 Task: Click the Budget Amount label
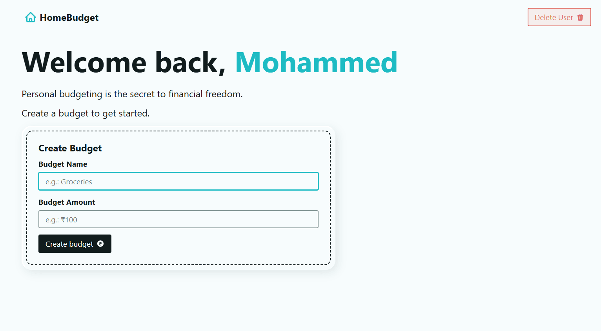67,202
